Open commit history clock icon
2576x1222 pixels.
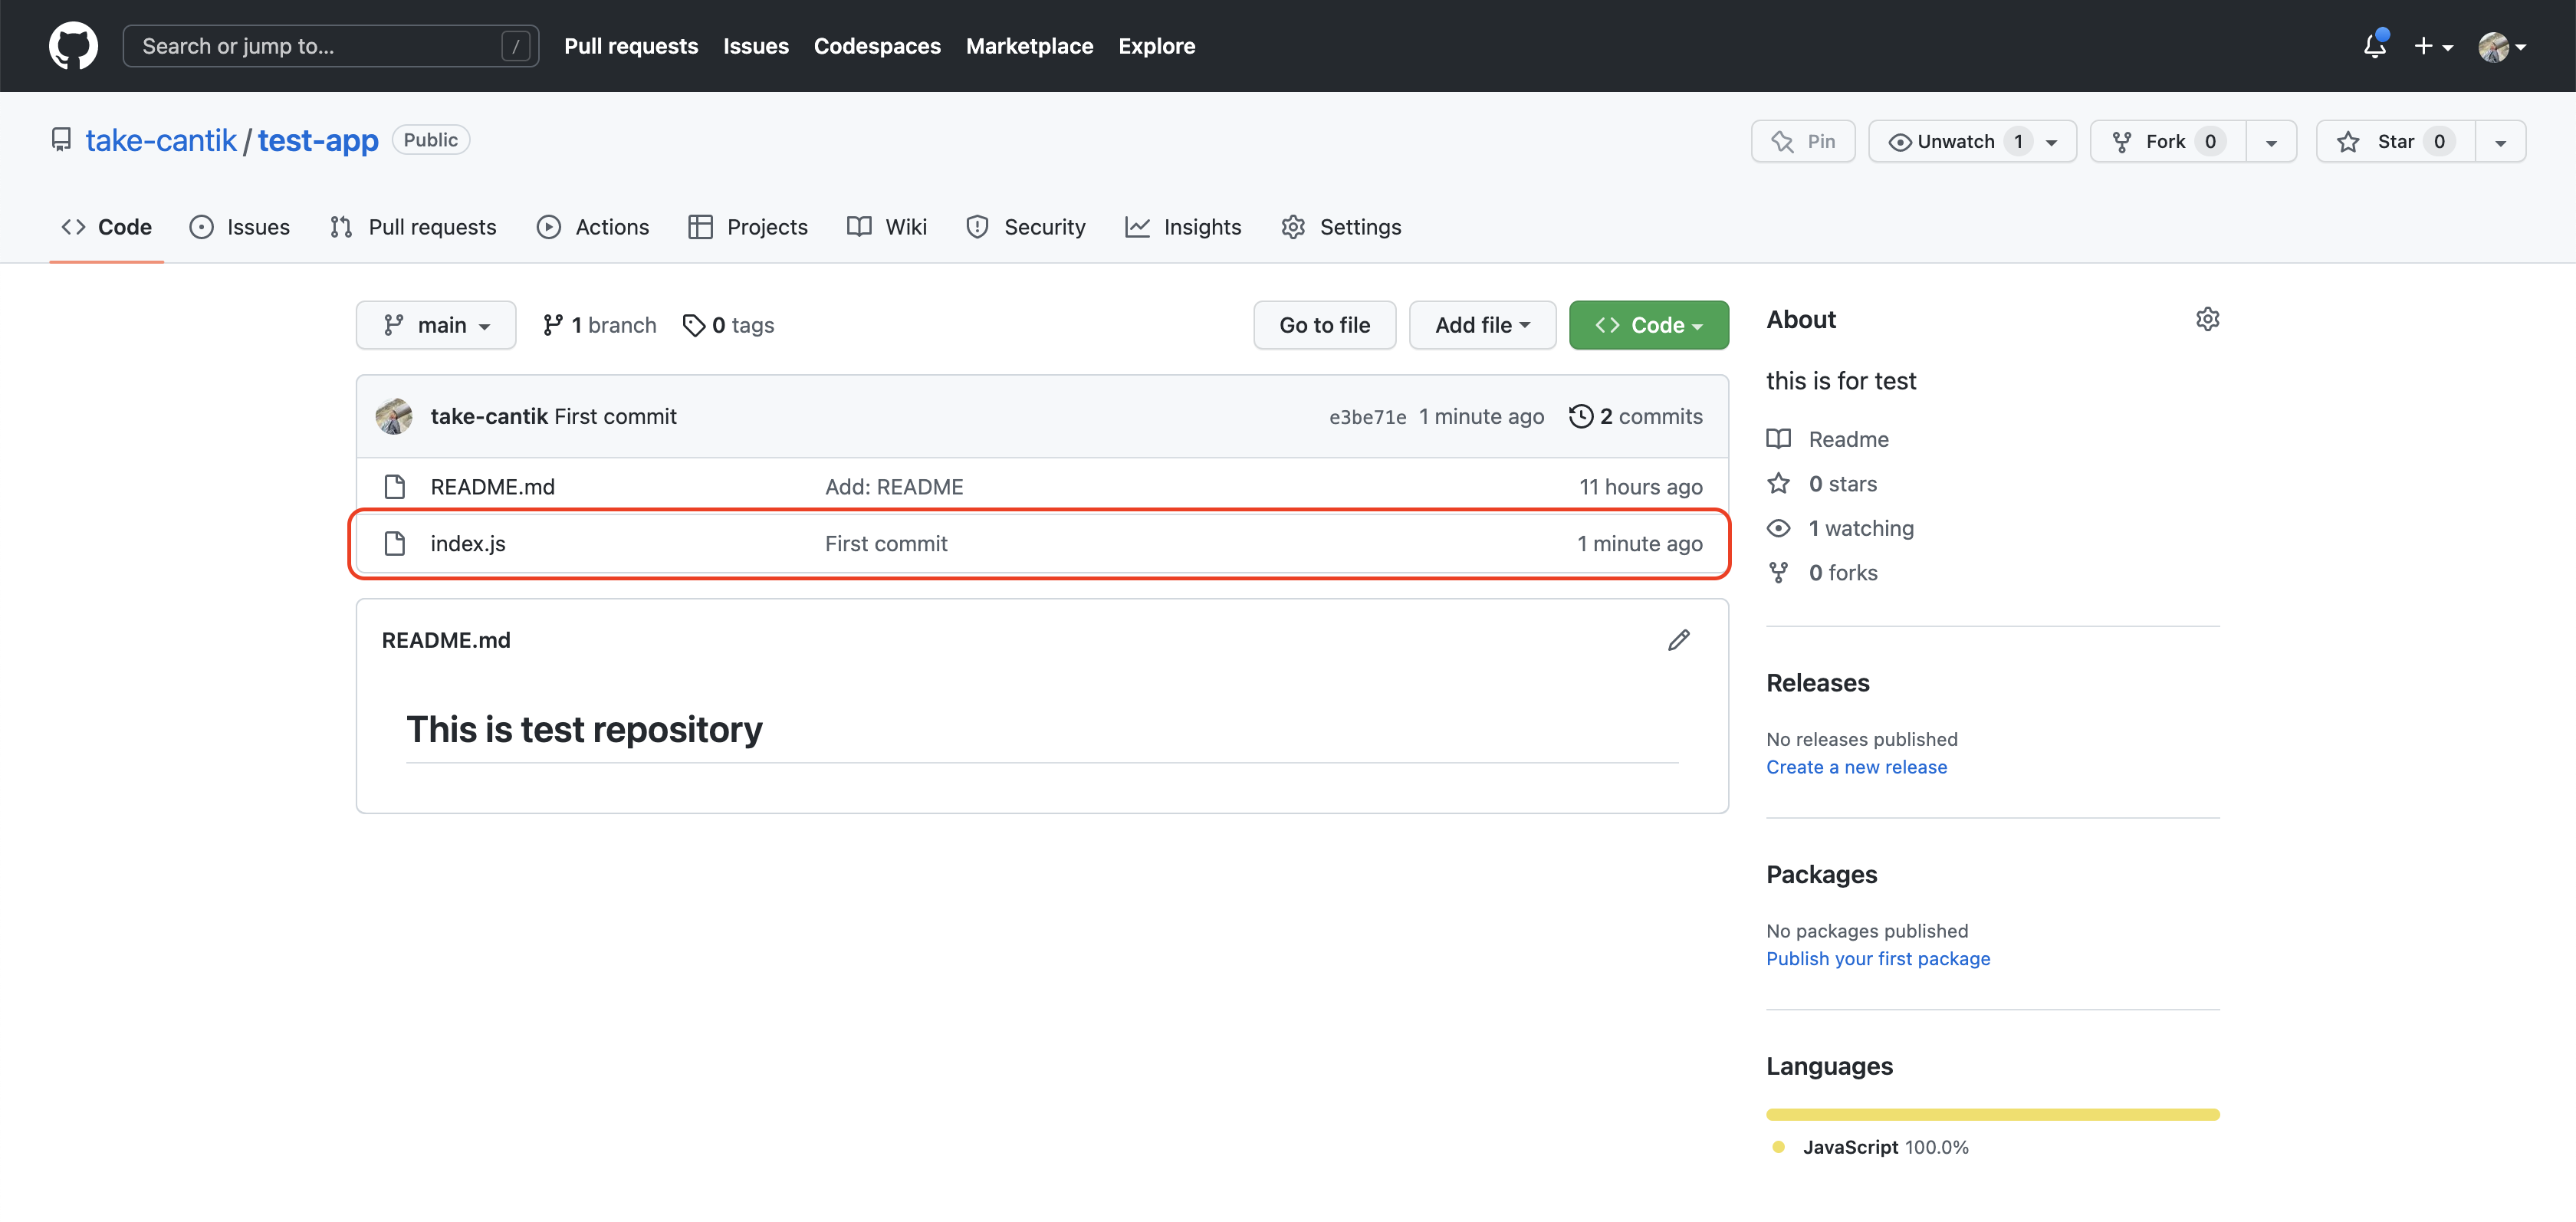click(1580, 416)
